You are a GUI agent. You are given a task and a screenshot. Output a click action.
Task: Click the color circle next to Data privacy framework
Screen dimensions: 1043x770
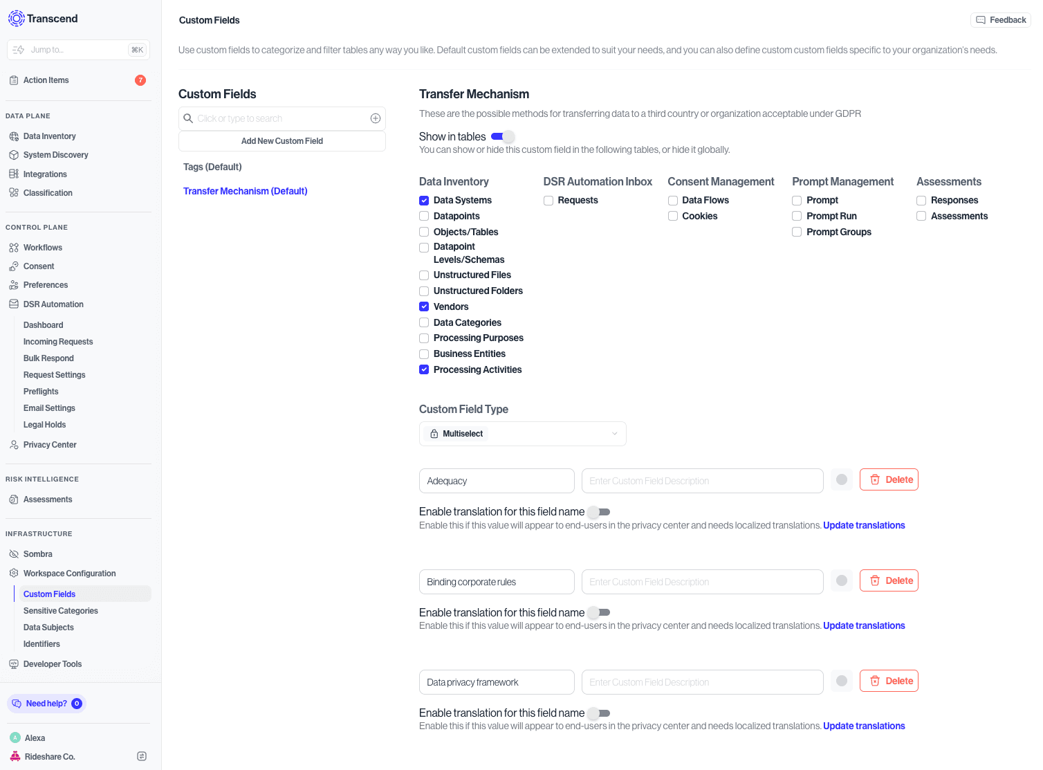tap(842, 681)
